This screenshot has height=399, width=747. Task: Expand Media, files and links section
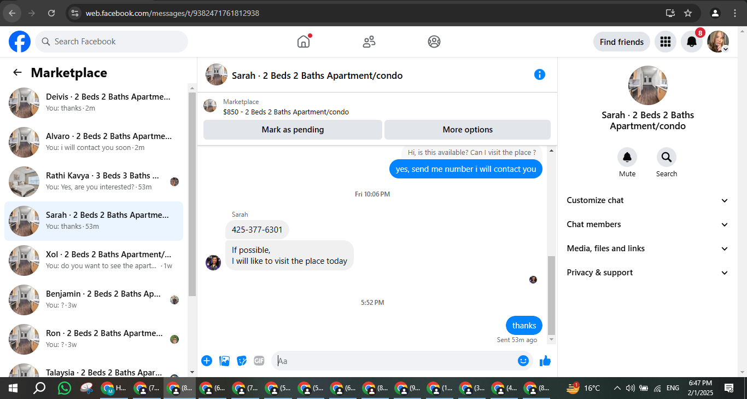pyautogui.click(x=648, y=248)
